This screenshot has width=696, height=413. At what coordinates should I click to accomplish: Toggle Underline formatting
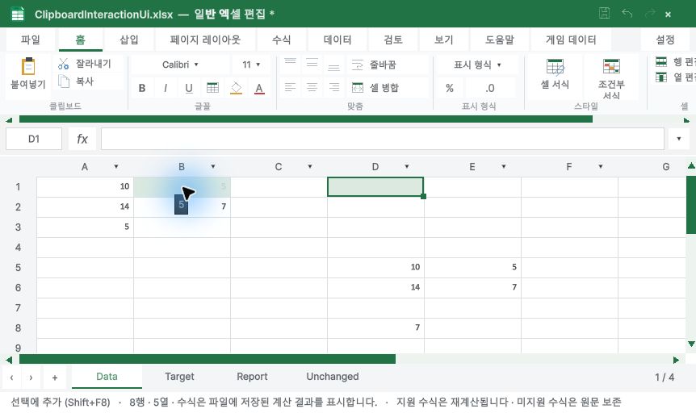click(x=189, y=88)
